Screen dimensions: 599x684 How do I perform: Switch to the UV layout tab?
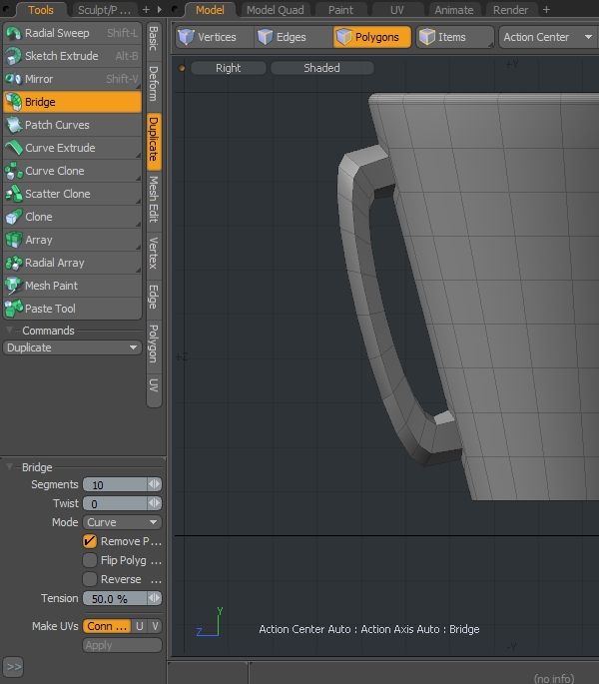click(x=397, y=10)
